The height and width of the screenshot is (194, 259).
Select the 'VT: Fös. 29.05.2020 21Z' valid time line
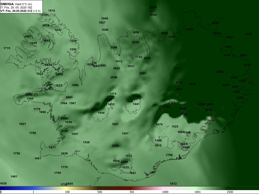point(16,11)
